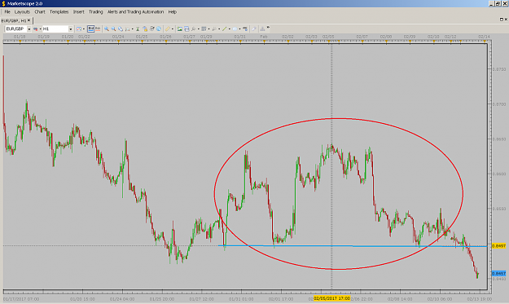This screenshot has height=304, width=509.
Task: Expand the arrow after the save icon's neighbor
Action: [x=199, y=29]
